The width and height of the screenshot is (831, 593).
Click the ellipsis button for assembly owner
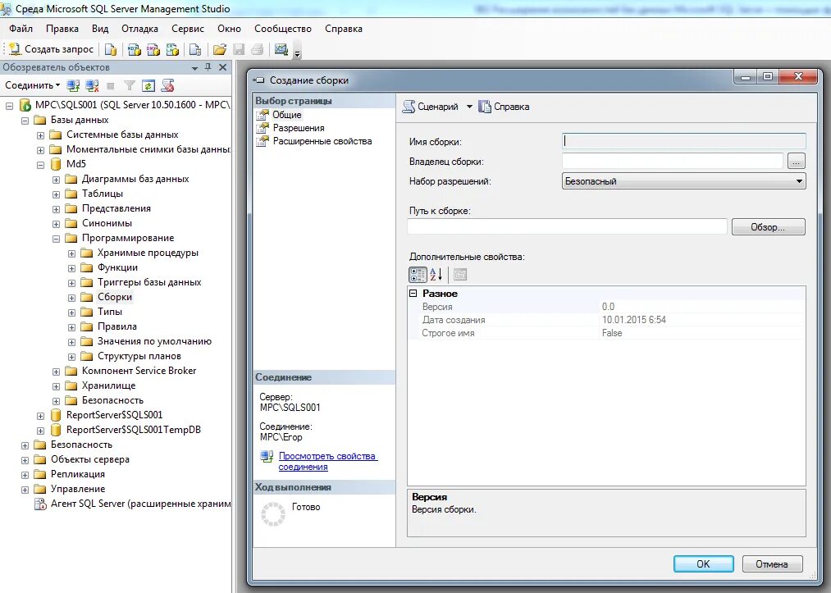click(796, 161)
